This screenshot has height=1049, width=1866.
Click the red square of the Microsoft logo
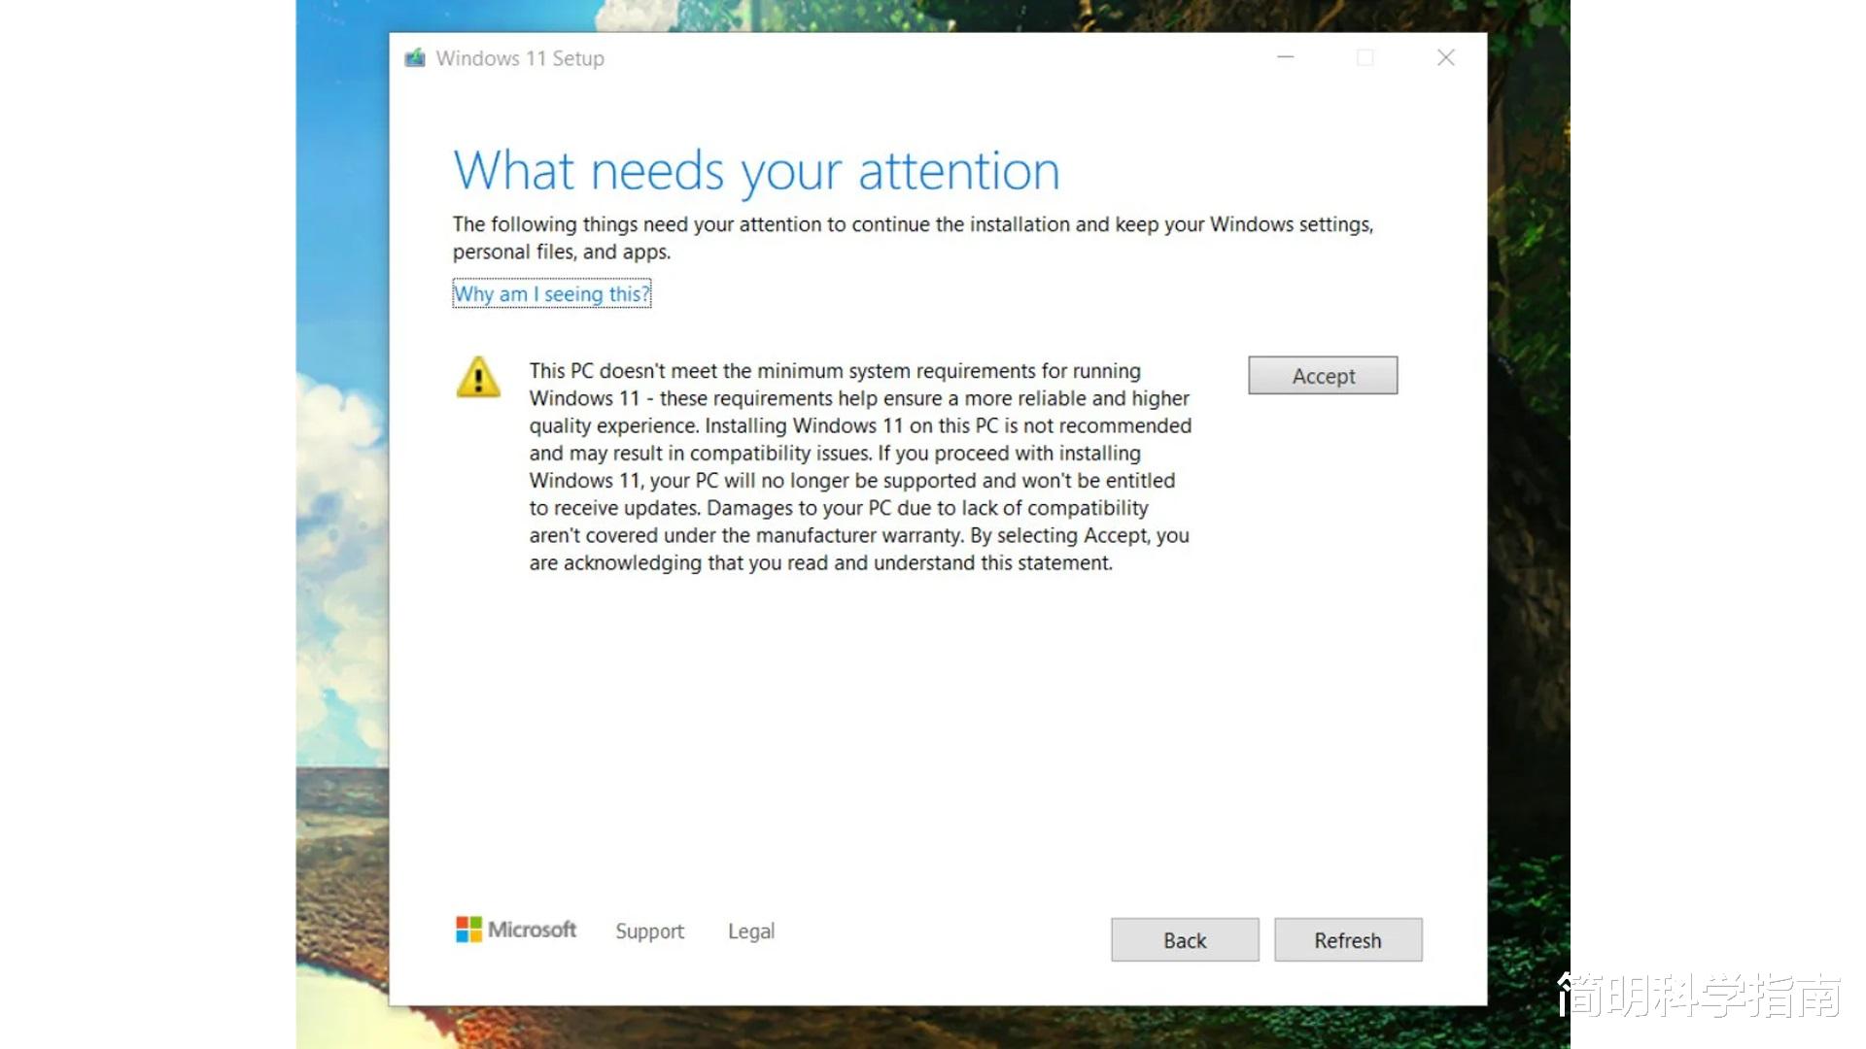(463, 922)
